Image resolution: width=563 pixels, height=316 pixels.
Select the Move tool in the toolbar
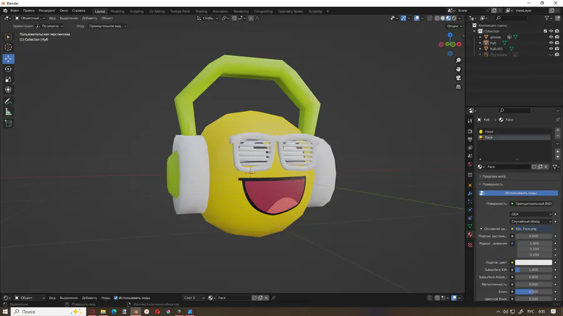[x=8, y=59]
